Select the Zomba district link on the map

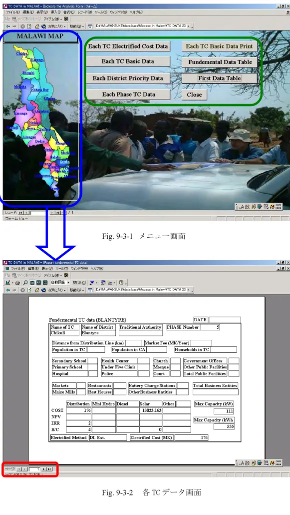(x=64, y=162)
